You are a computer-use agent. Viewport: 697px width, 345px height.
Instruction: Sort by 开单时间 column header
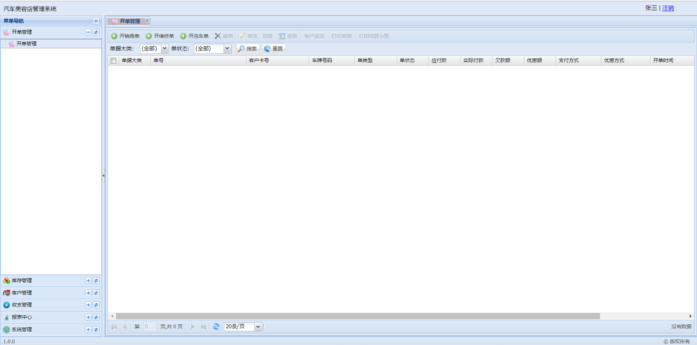coord(672,61)
